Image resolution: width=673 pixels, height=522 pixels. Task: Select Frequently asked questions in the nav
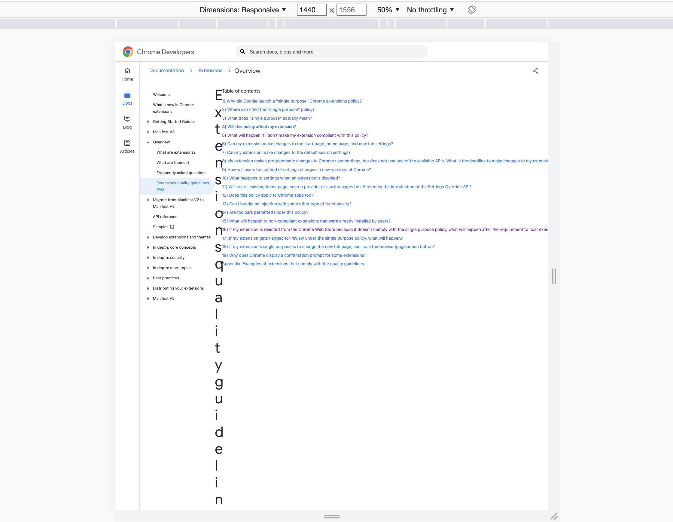181,173
